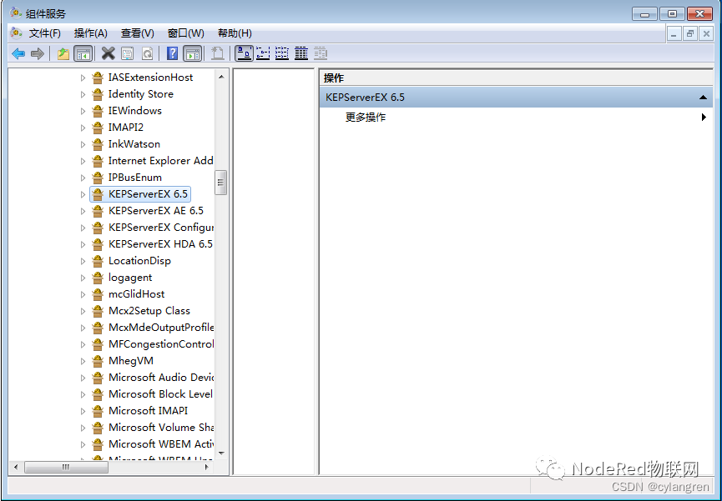Expand the Mcx2Setup Class tree node
722x501 pixels.
pos(83,311)
